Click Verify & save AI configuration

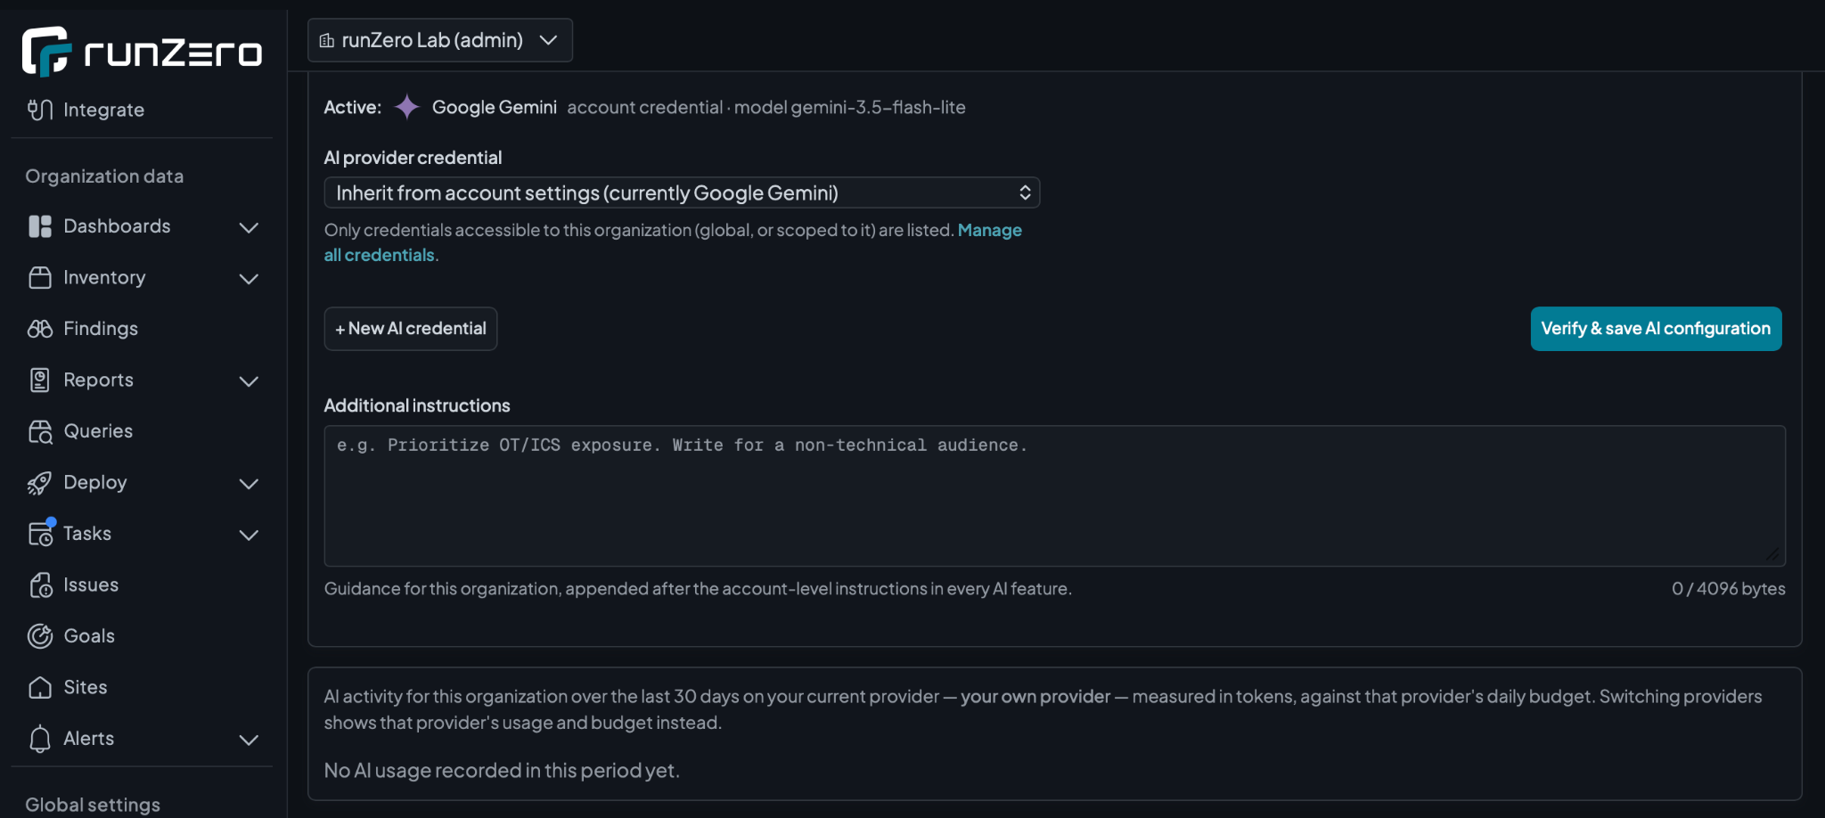[1656, 329]
